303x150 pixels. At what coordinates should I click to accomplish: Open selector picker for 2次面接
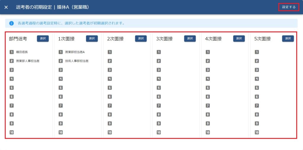coord(141,39)
